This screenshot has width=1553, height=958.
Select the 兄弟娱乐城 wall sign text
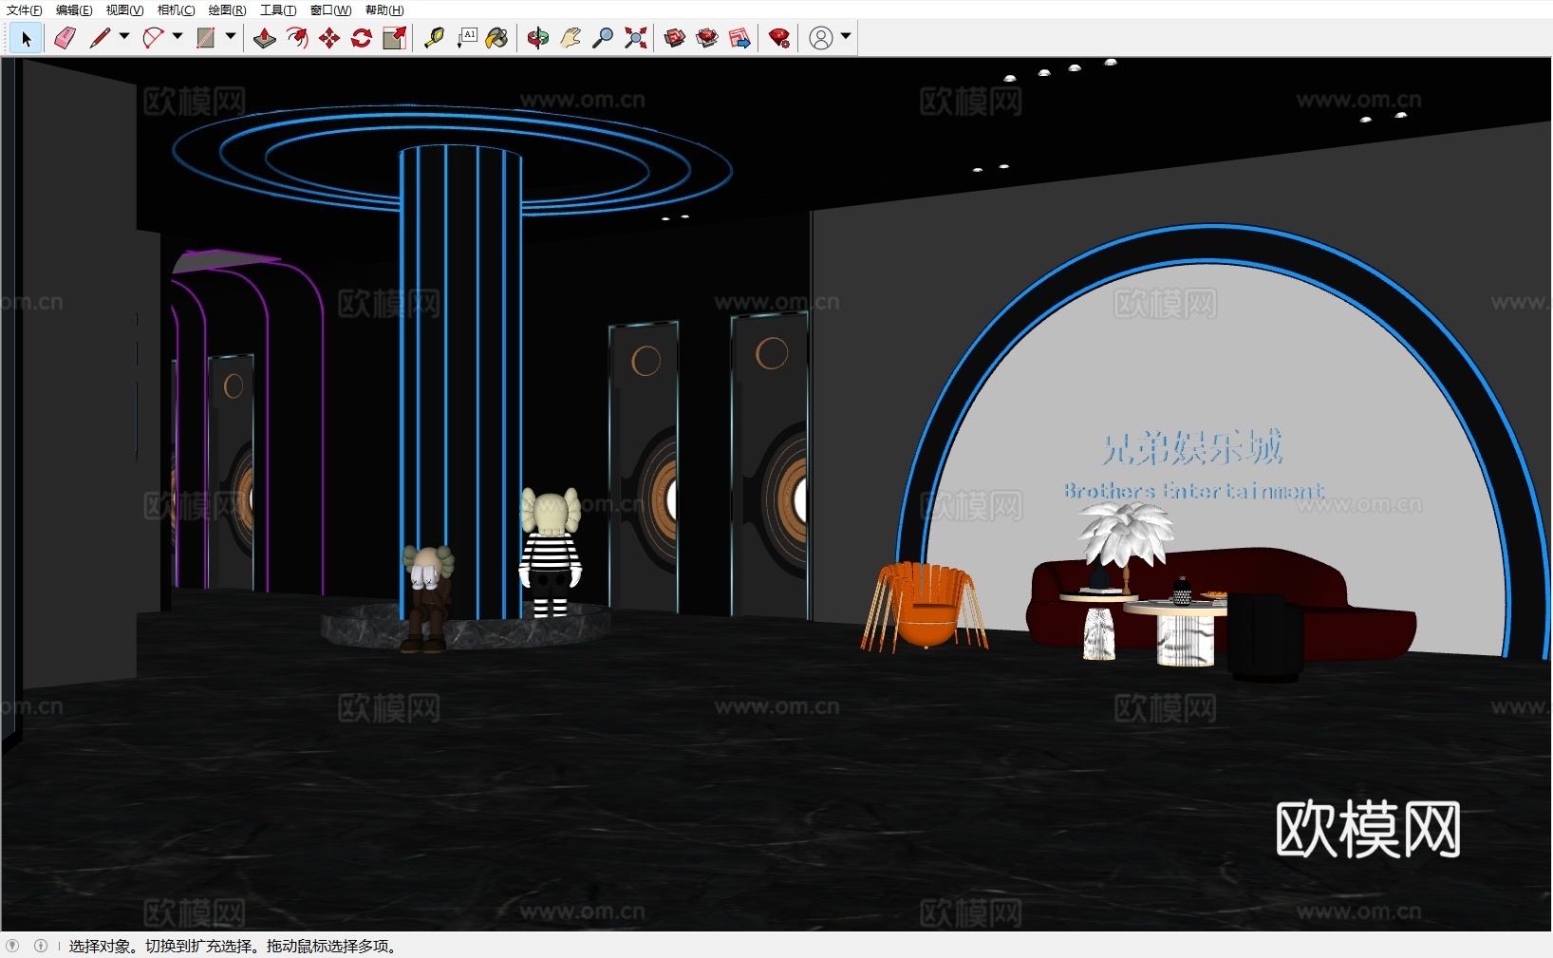coord(1192,447)
